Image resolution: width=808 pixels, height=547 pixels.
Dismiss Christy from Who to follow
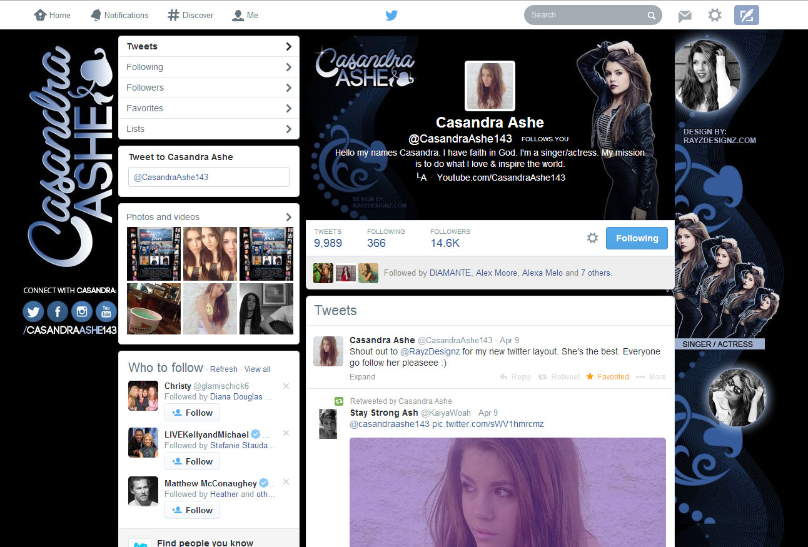(x=286, y=386)
